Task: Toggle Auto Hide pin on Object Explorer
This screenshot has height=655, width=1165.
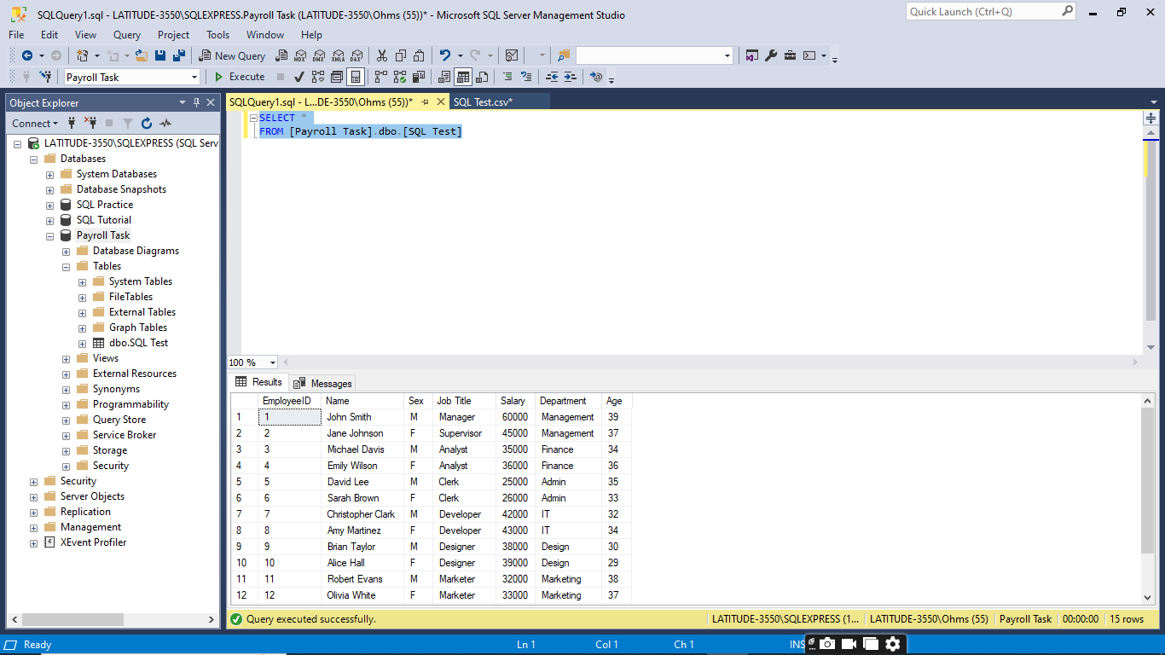Action: (x=197, y=102)
